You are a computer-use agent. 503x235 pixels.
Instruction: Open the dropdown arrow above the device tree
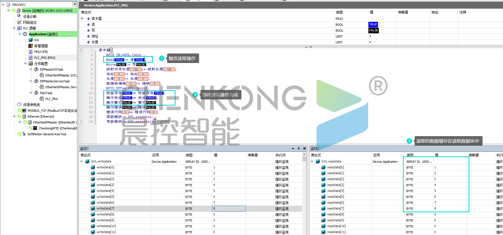click(75, 4)
